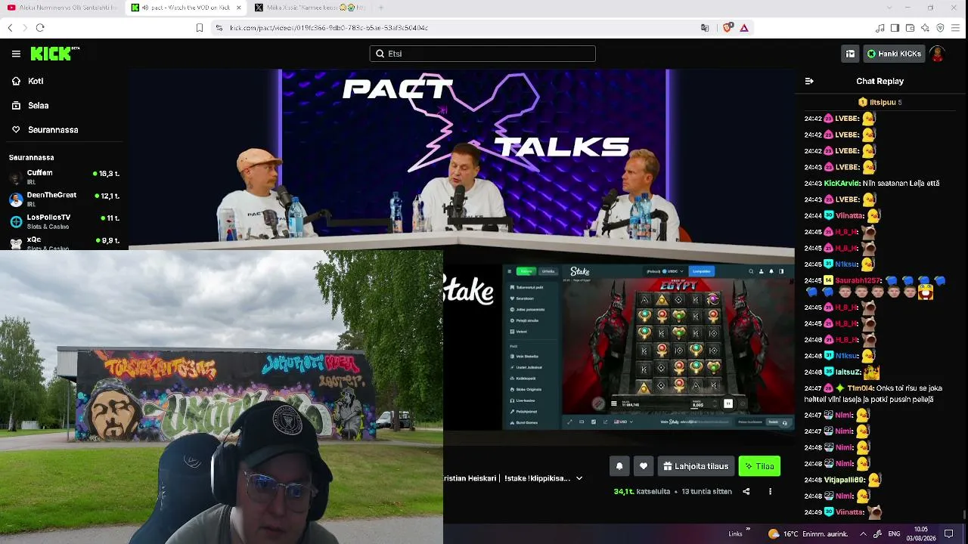The image size is (968, 544).
Task: Open the LosPollosTV channel
Action: pos(64,221)
